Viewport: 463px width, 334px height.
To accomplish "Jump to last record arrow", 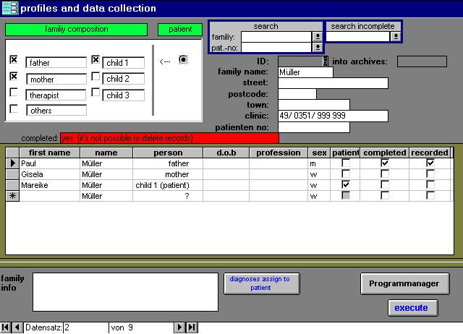I will (x=192, y=327).
